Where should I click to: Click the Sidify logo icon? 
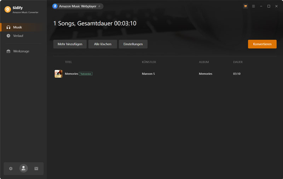7,10
